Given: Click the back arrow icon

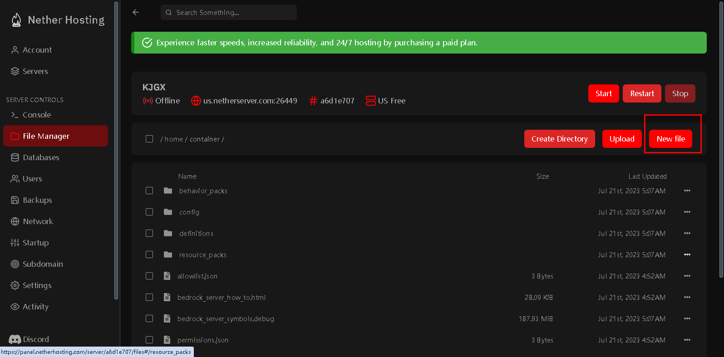Looking at the screenshot, I should pyautogui.click(x=136, y=12).
